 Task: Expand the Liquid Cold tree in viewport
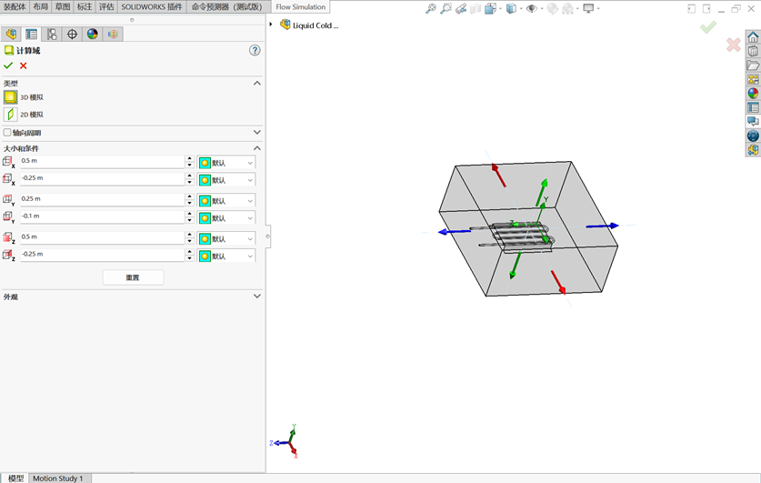click(271, 25)
